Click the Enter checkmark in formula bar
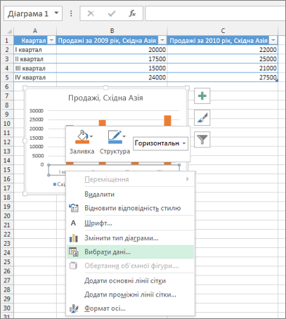 (112, 13)
